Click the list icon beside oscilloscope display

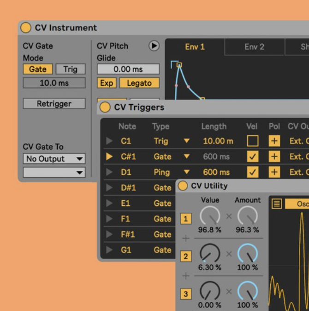(x=276, y=203)
